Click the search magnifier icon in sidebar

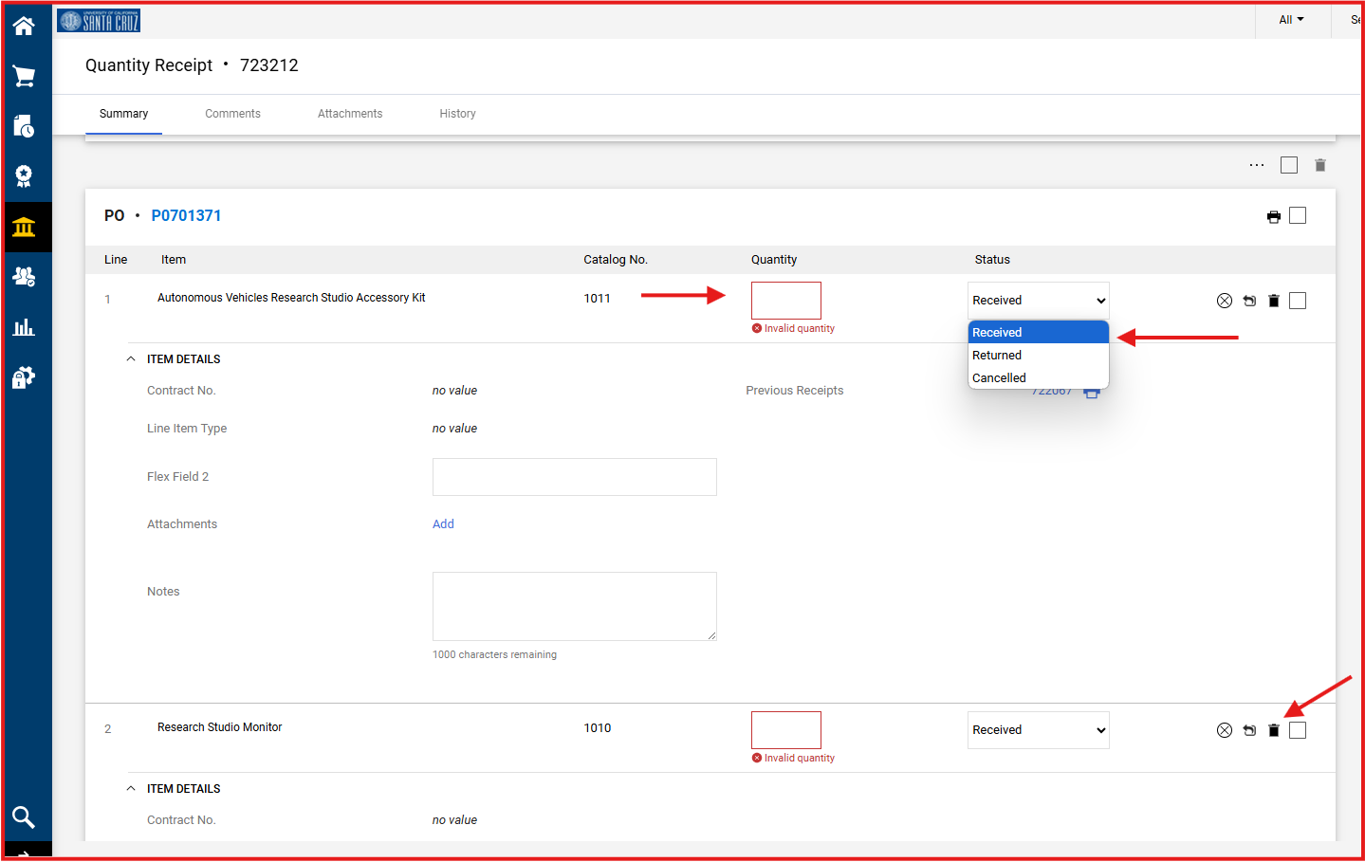coord(24,816)
